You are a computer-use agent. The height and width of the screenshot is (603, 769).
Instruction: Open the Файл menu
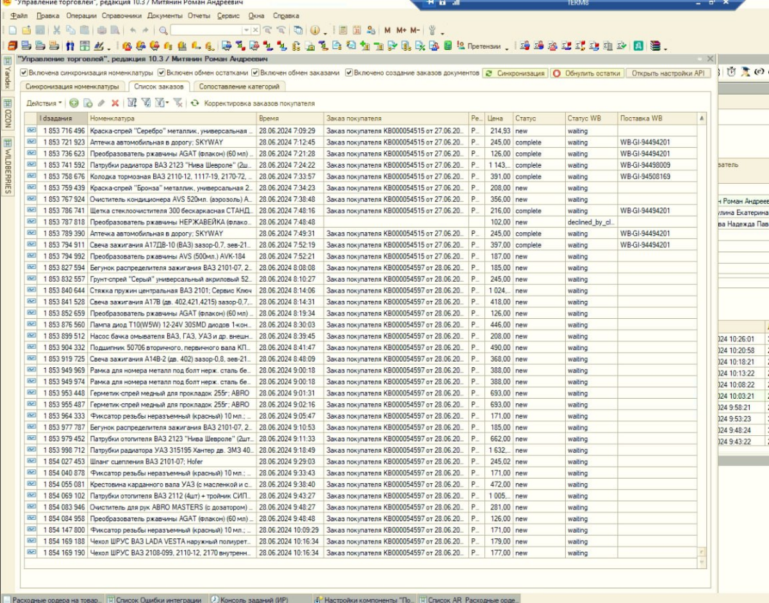pyautogui.click(x=19, y=15)
